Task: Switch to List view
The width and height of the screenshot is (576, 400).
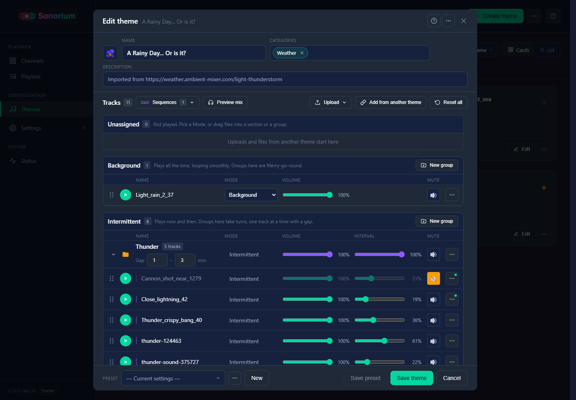Action: coord(547,50)
